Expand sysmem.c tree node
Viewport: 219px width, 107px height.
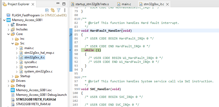pyautogui.click(x=17, y=67)
